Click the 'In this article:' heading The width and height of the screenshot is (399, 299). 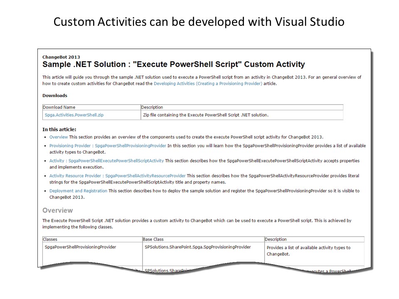click(59, 130)
